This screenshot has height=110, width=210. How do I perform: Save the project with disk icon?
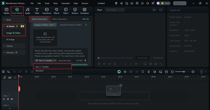(x=137, y=3)
